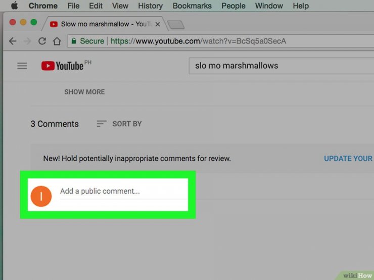Close the Slow mo marshmallow tab
This screenshot has height=280, width=374.
coord(158,24)
